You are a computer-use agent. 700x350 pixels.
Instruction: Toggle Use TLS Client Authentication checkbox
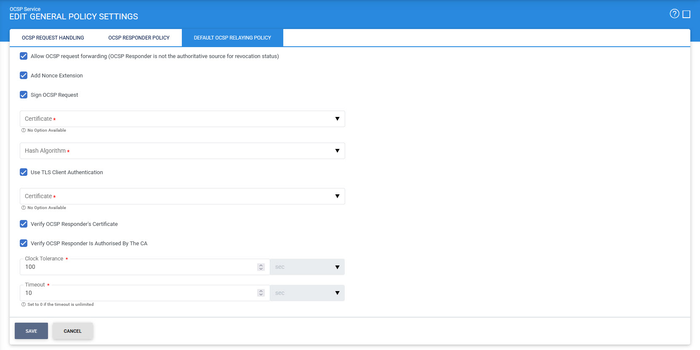click(x=24, y=172)
